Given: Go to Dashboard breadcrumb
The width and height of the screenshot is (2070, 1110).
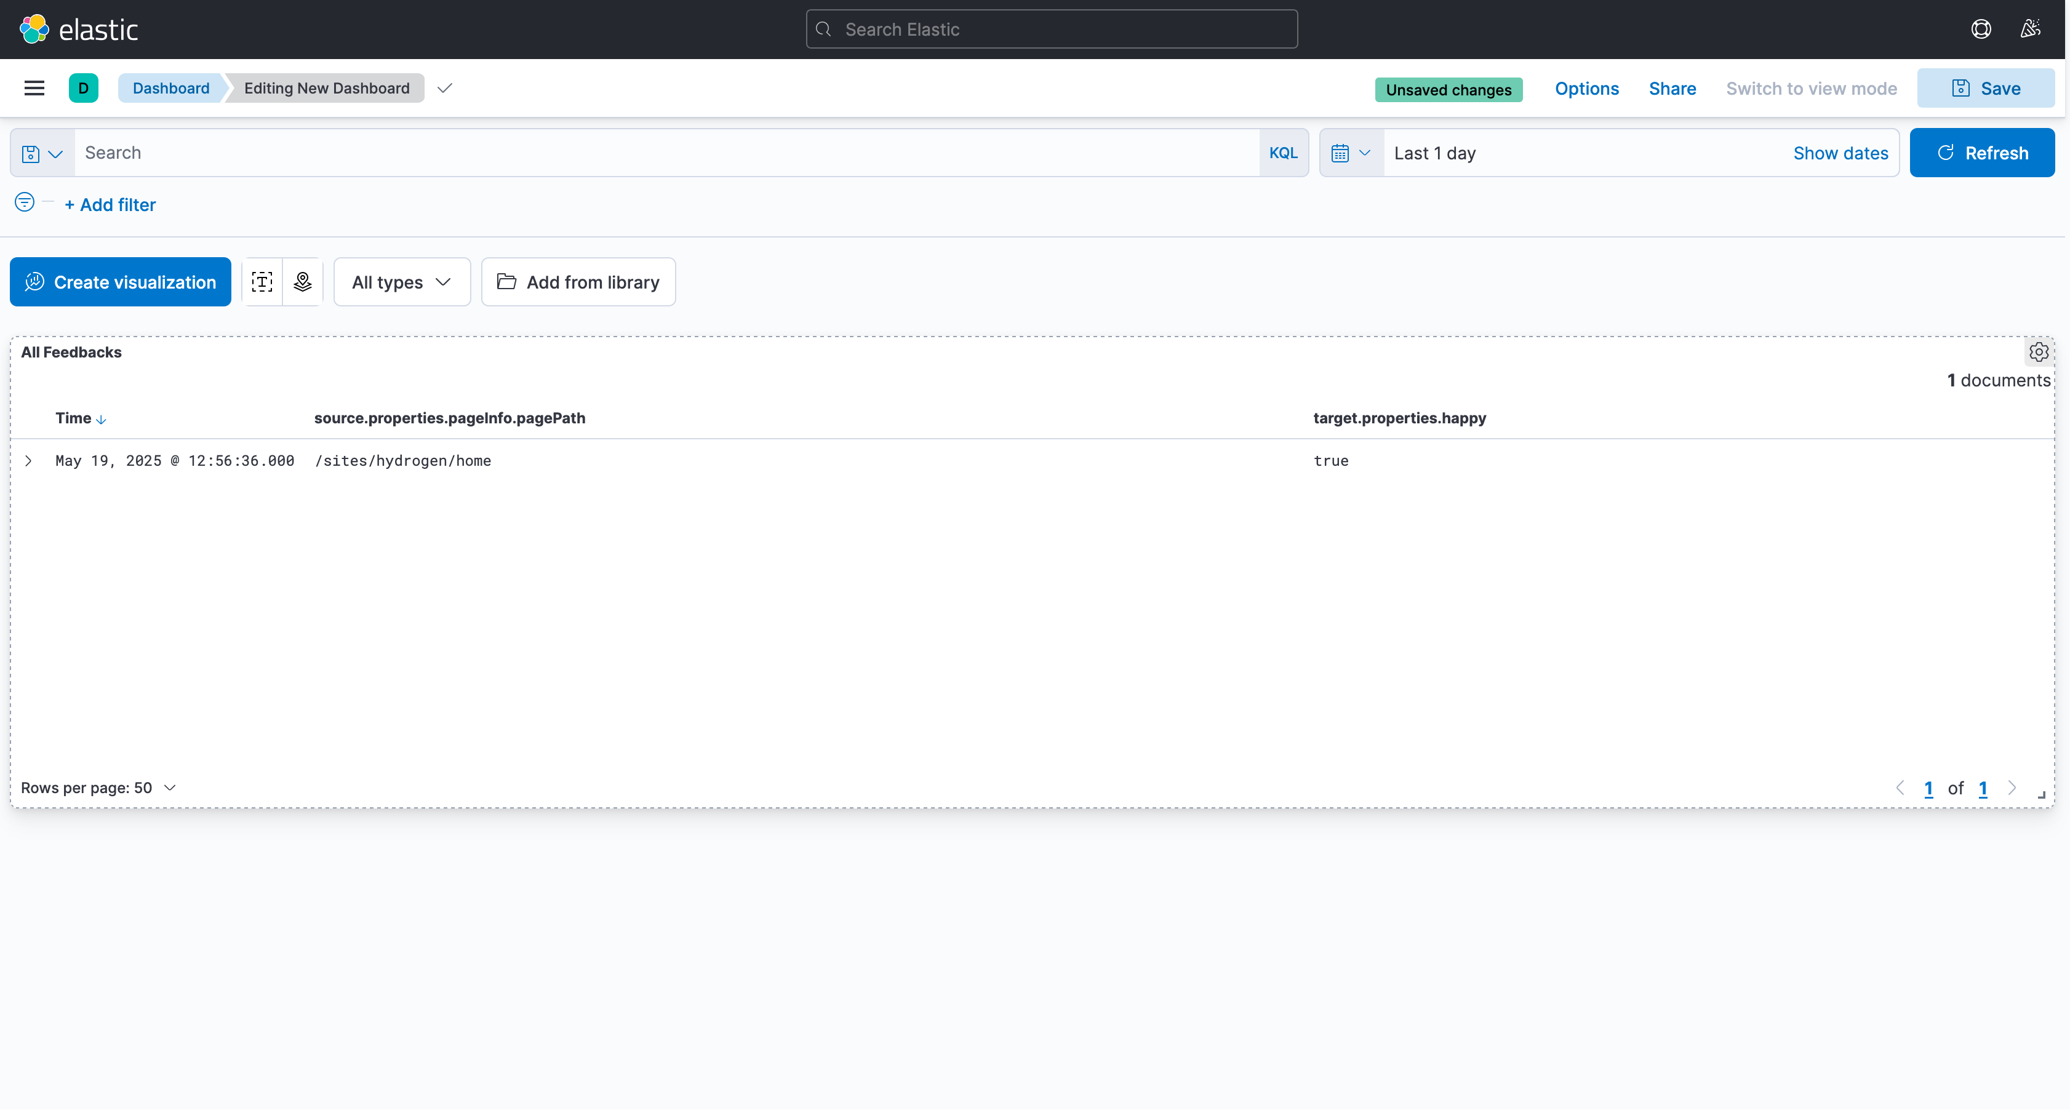Looking at the screenshot, I should coord(170,89).
